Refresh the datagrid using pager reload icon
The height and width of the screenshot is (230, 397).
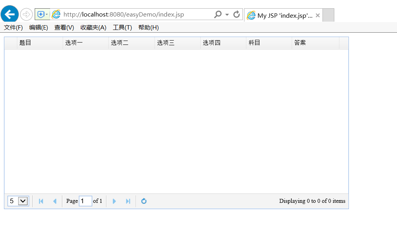point(144,201)
